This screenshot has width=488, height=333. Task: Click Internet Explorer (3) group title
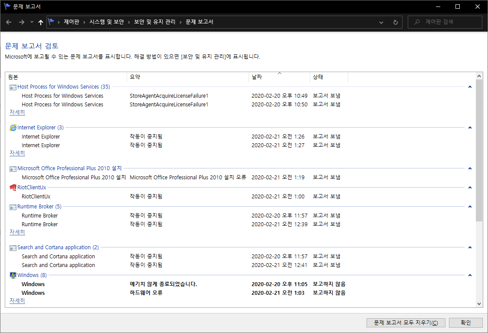(x=40, y=128)
